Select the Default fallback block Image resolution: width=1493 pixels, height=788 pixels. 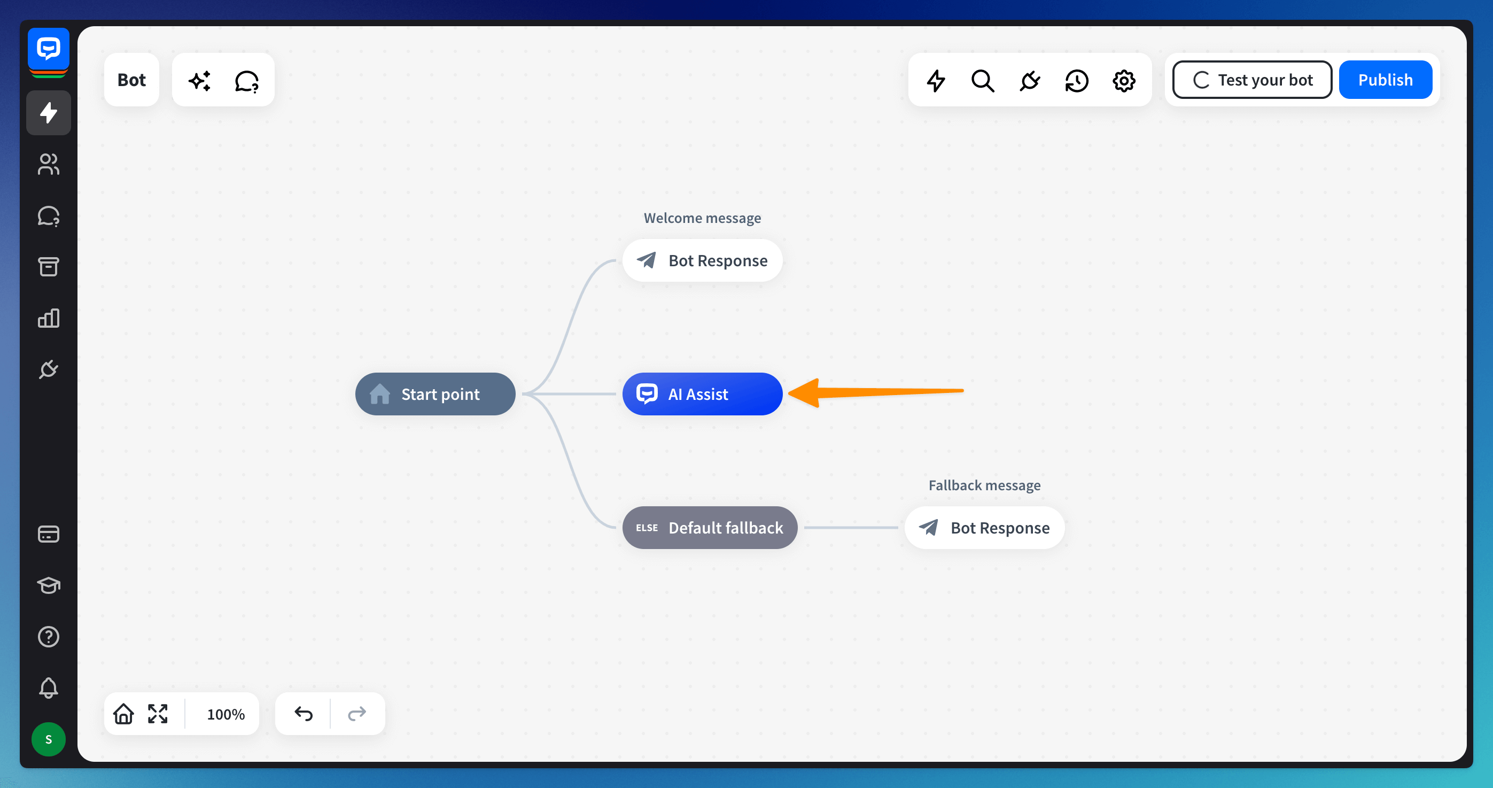click(710, 528)
